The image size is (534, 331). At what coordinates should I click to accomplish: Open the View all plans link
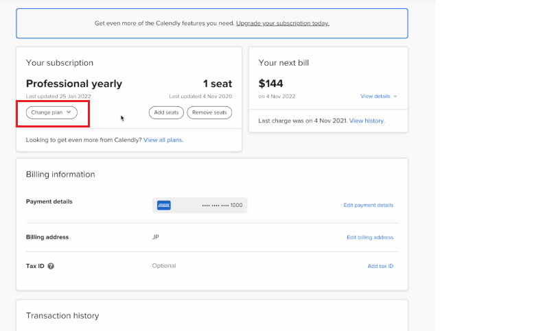(163, 140)
